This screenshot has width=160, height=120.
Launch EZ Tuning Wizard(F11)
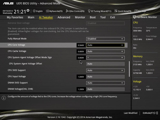coord(99,11)
